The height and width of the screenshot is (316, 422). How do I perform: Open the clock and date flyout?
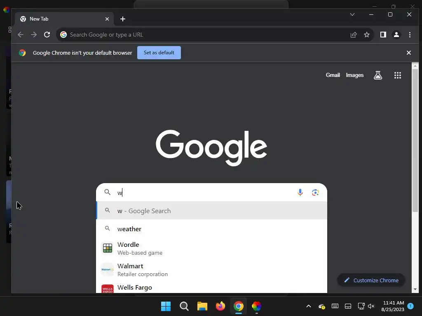[x=393, y=306]
